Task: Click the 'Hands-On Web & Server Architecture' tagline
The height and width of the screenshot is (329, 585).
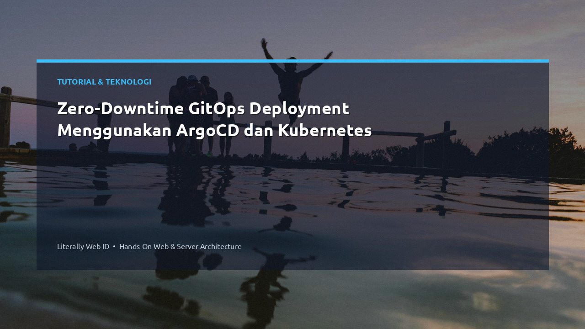Action: [x=181, y=246]
